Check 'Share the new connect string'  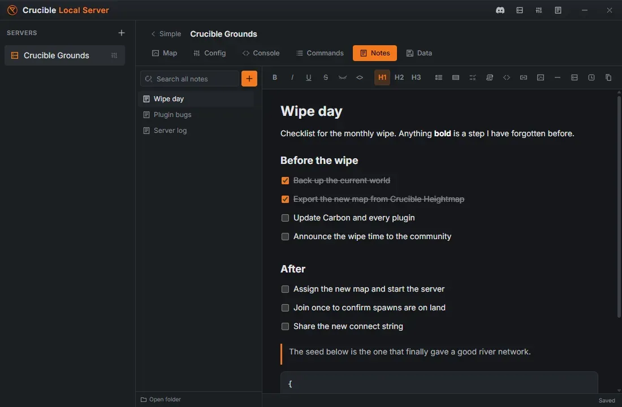(285, 327)
